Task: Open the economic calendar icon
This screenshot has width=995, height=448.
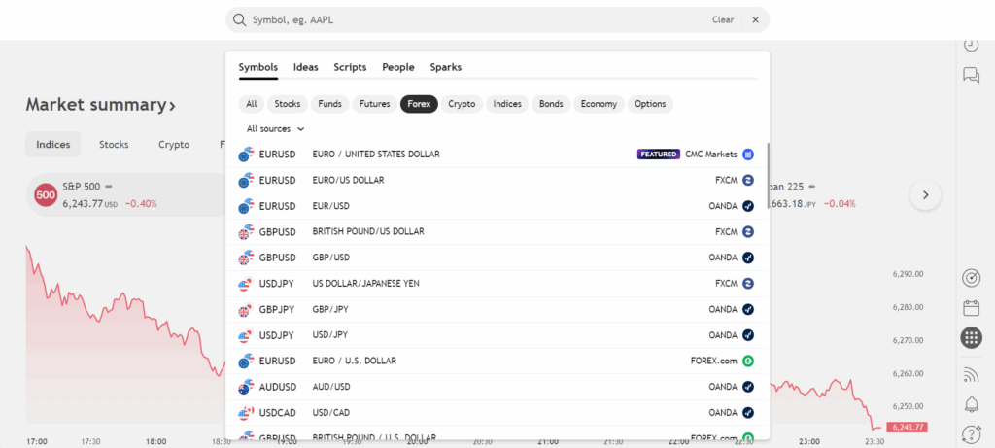Action: click(971, 308)
